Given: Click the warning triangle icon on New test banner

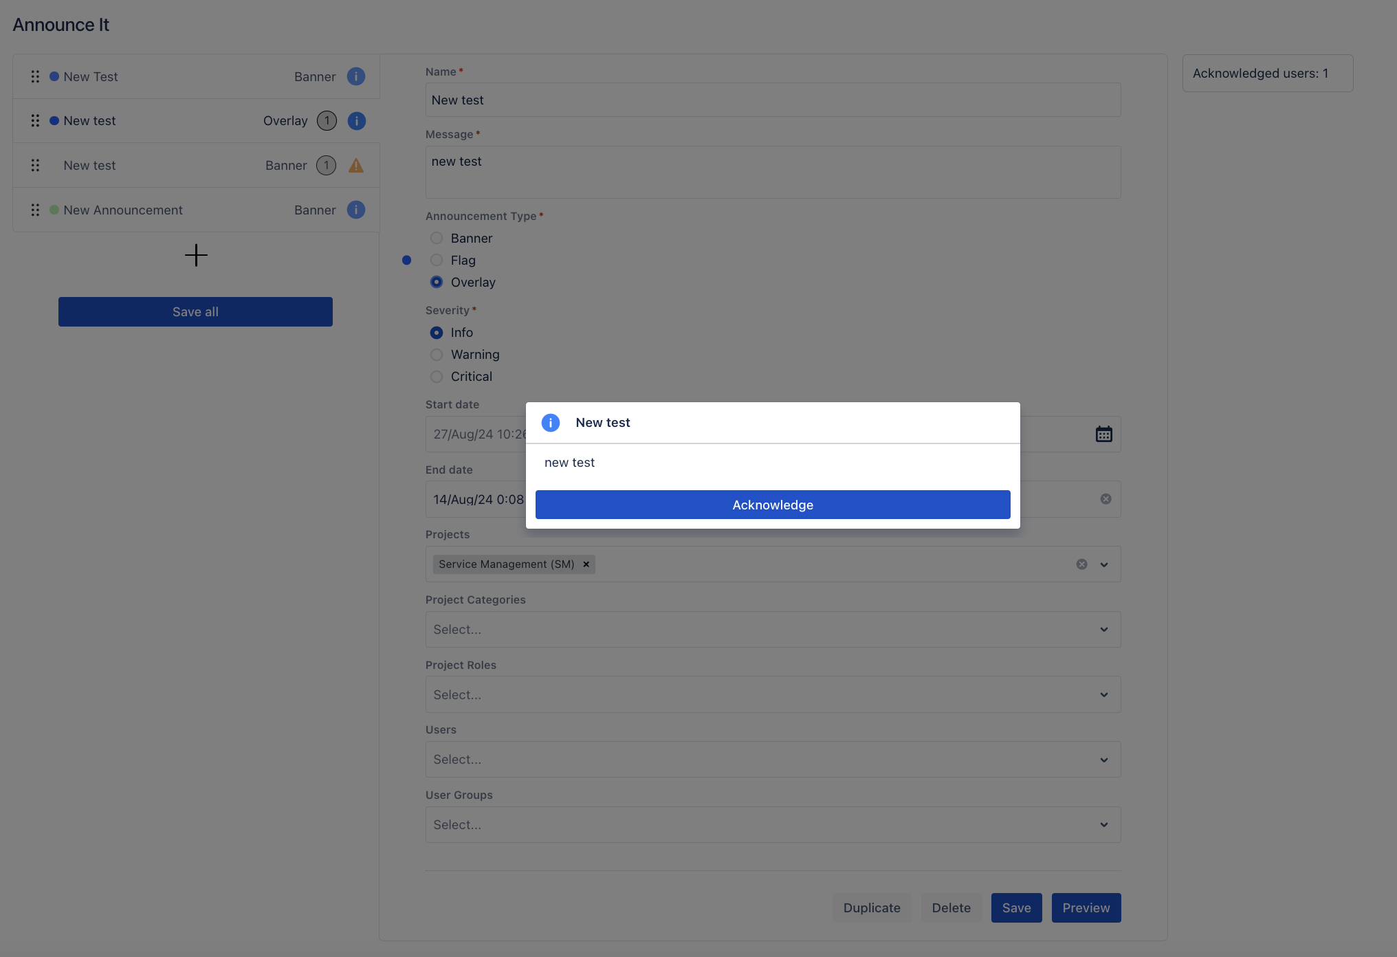Looking at the screenshot, I should pos(355,165).
